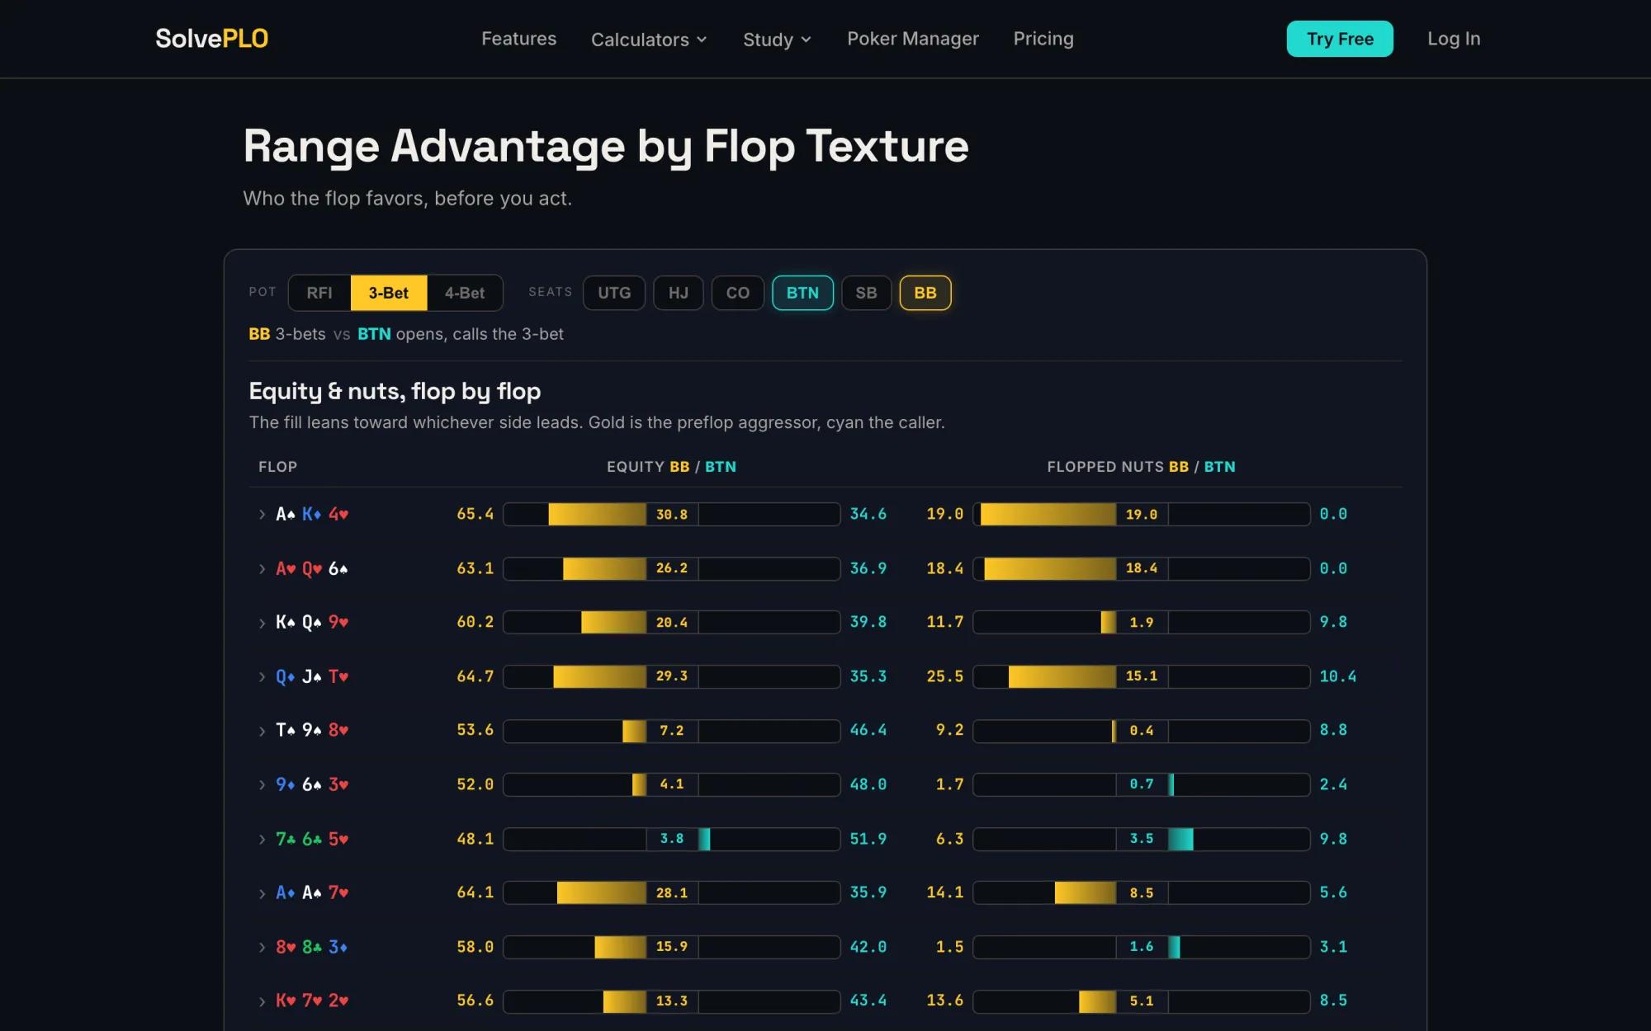The height and width of the screenshot is (1031, 1651).
Task: Click the Log In link
Action: (x=1454, y=39)
